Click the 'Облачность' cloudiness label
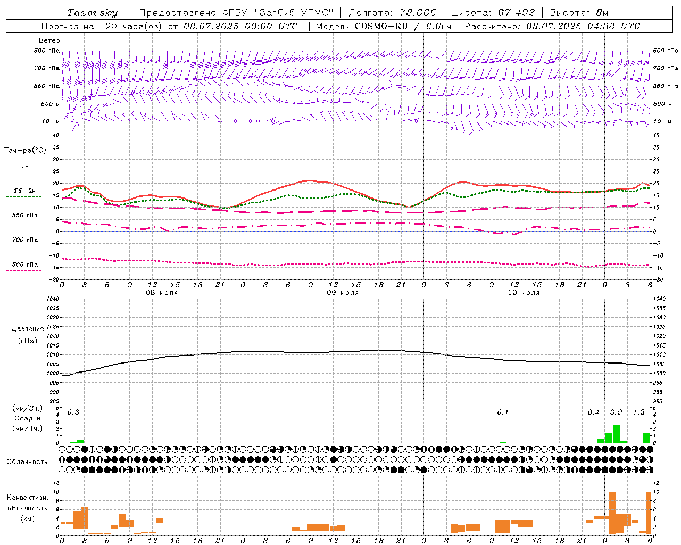This screenshot has height=545, width=681. pos(27,461)
